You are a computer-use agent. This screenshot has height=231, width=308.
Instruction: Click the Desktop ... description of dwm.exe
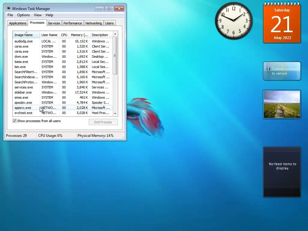(100, 57)
